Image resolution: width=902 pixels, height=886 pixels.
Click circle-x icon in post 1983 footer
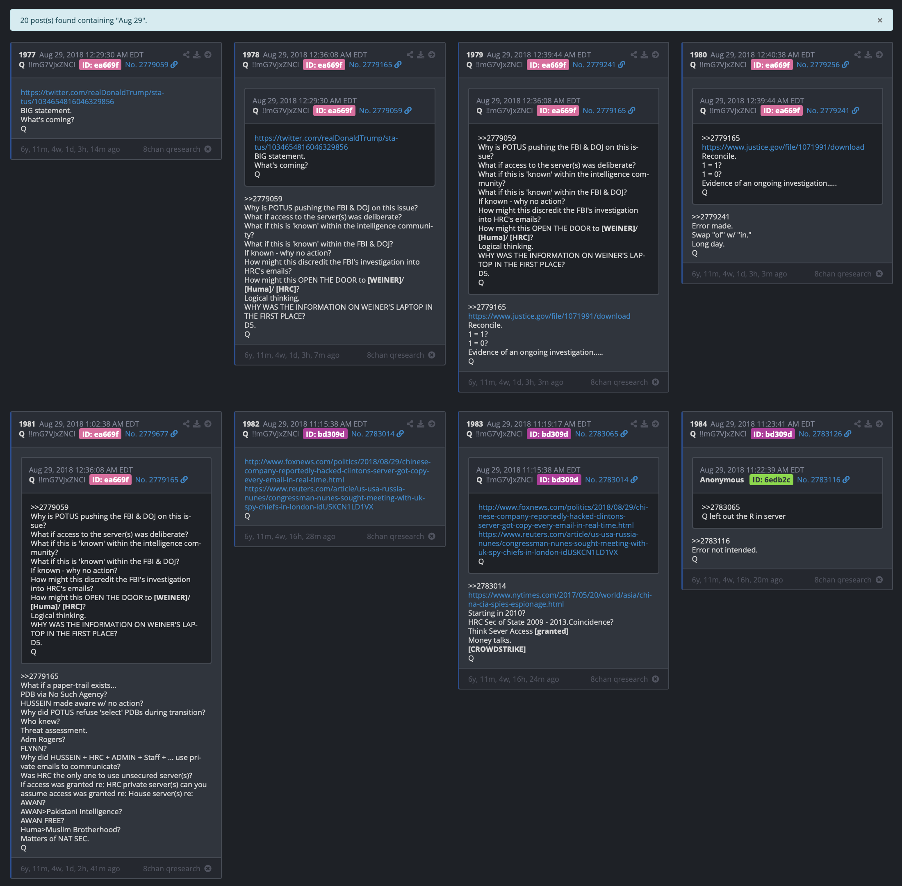point(656,679)
